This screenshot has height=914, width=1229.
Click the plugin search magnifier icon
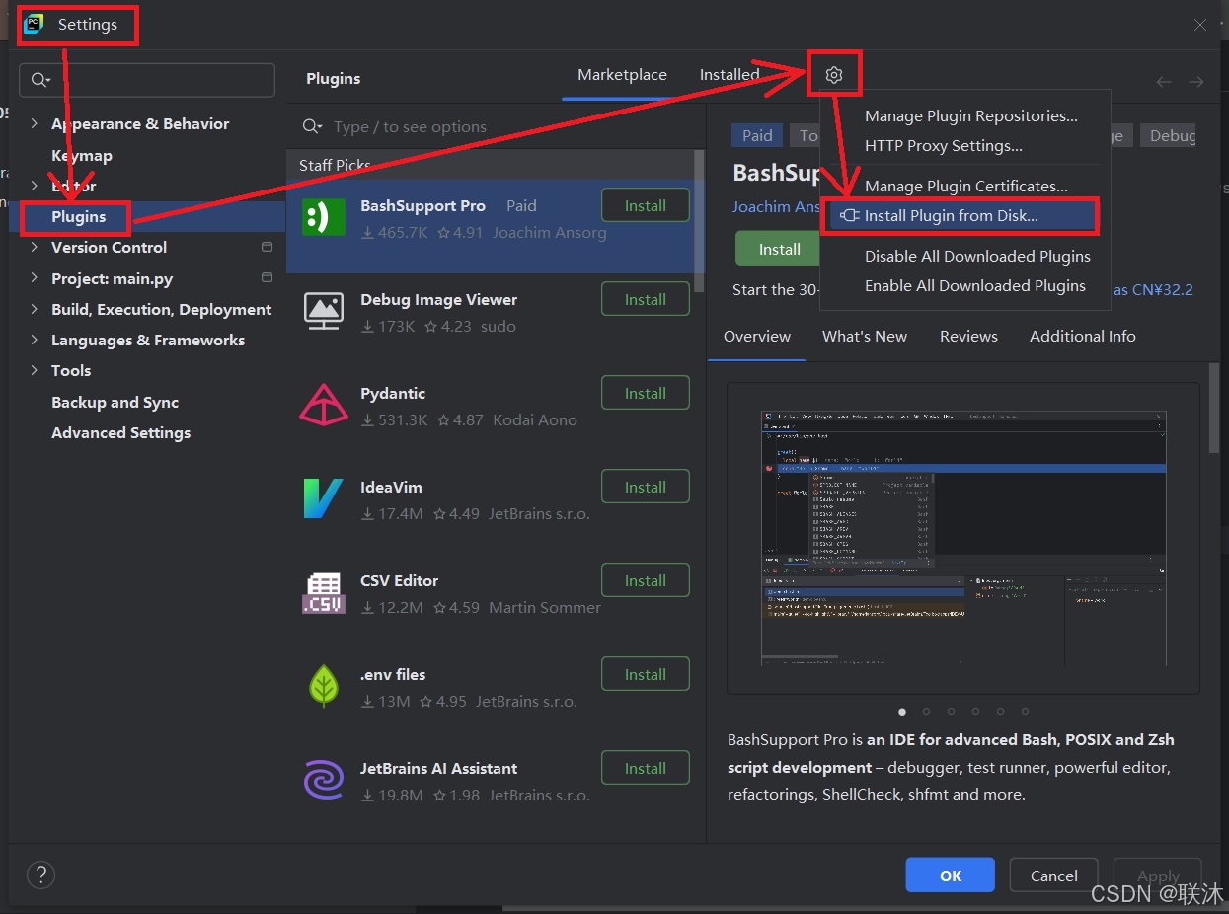click(312, 126)
